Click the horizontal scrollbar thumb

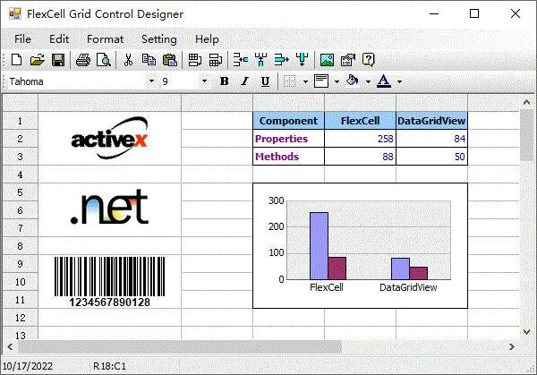click(x=180, y=347)
